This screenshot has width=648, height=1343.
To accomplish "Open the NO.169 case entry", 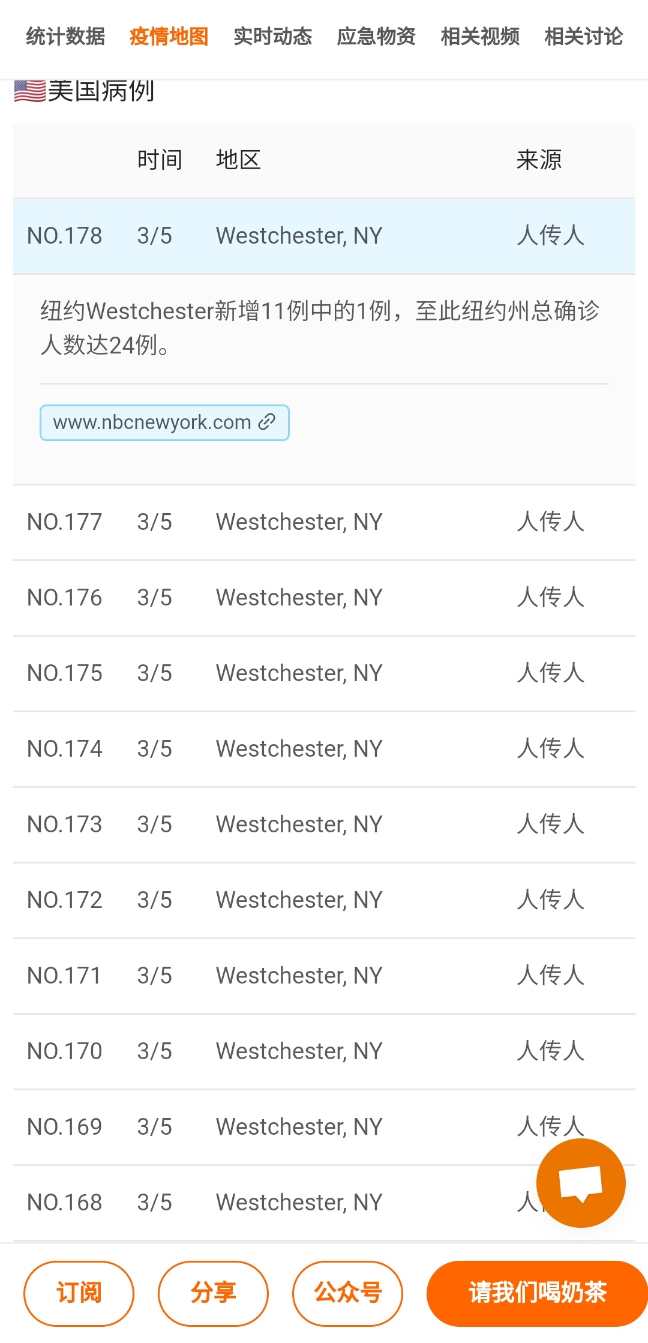I will click(x=300, y=1127).
